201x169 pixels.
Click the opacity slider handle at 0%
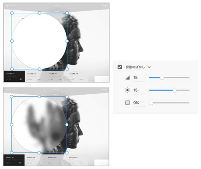click(x=151, y=103)
